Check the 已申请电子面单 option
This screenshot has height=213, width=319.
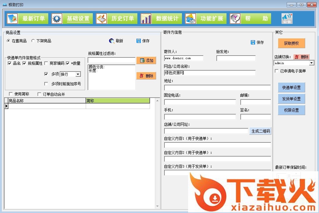tap(277, 71)
